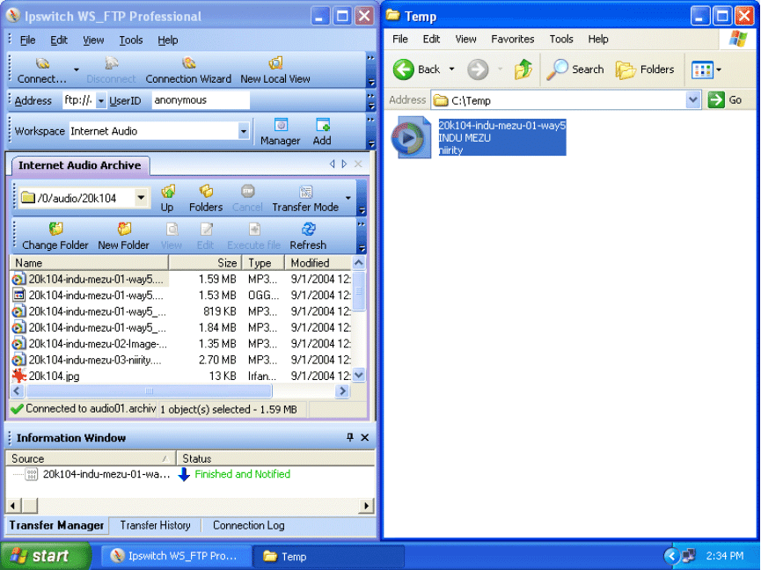Refresh the remote file list
The height and width of the screenshot is (570, 761).
pos(308,237)
